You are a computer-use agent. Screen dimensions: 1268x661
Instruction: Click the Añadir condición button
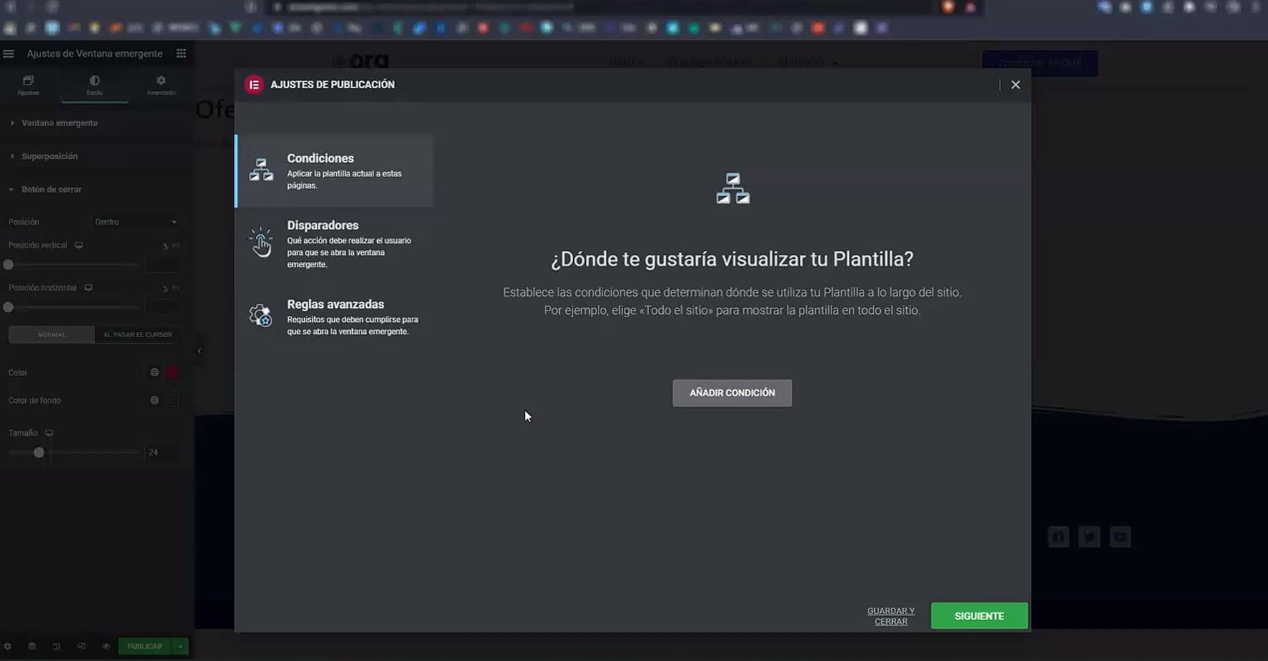point(732,393)
